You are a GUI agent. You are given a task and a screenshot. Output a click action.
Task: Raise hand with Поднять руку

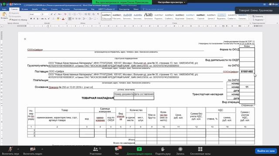point(163,151)
